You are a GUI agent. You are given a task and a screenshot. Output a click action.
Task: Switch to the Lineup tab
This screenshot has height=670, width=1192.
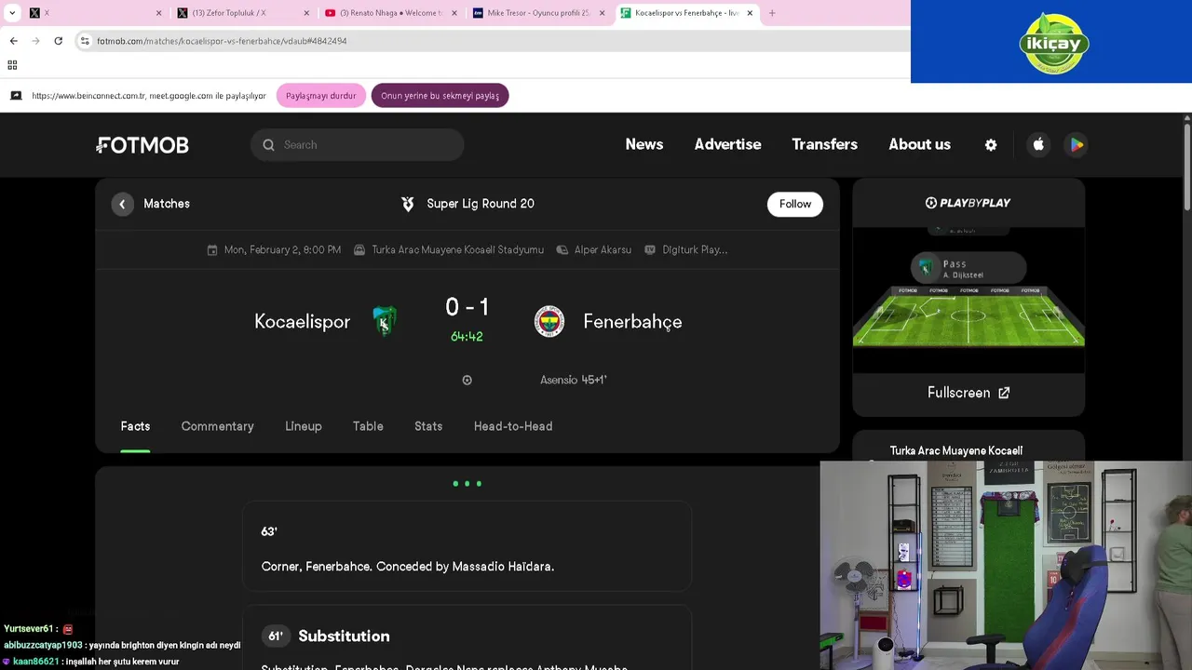[x=304, y=426]
